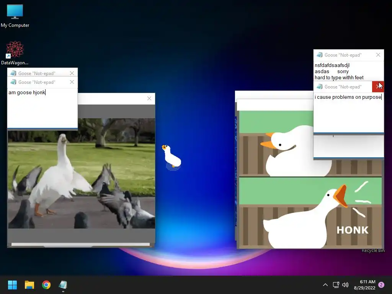The image size is (392, 294).
Task: Launch Google Chrome from the taskbar
Action: (46, 285)
